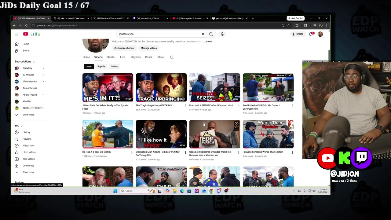Open options menu for Epstein Files video
The width and height of the screenshot is (391, 220).
pos(132,106)
